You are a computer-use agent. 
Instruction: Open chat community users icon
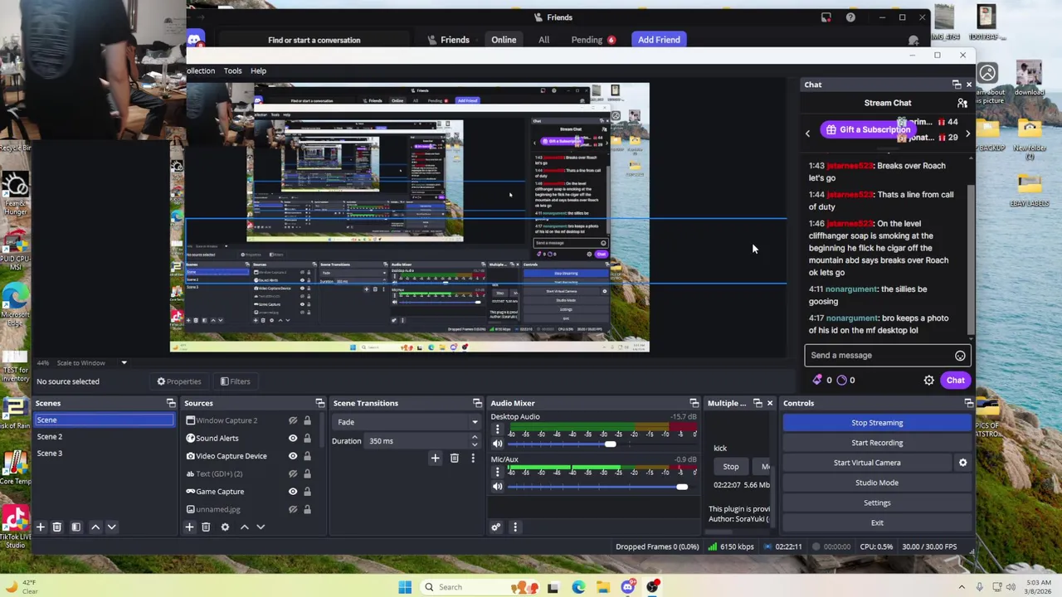click(962, 103)
